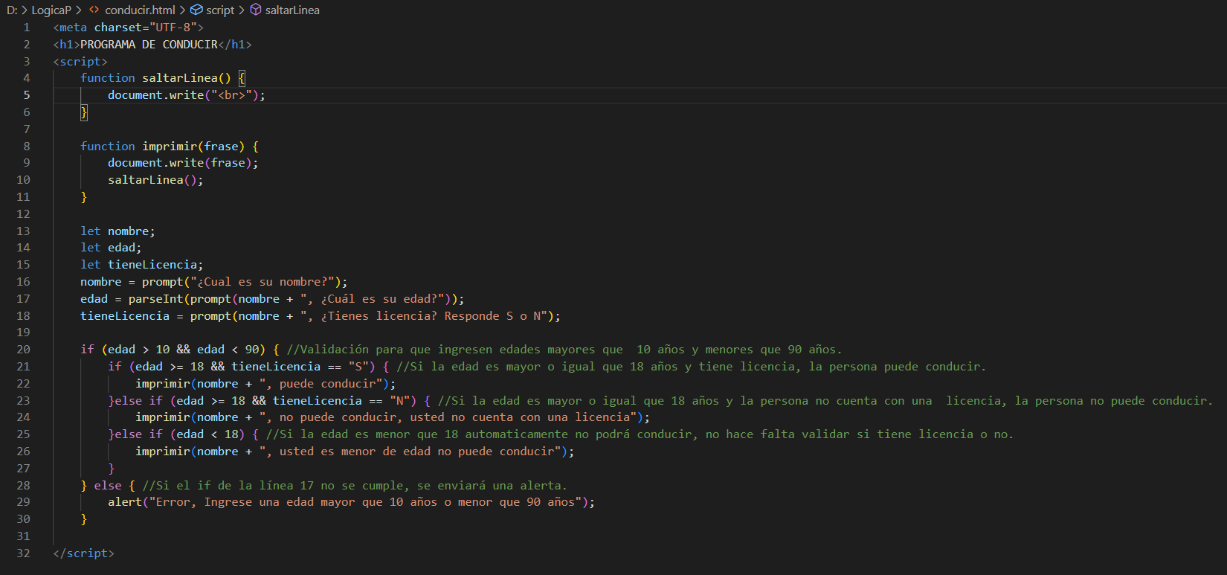Click the string '¿Cual es su nombre?'
The image size is (1227, 575).
point(263,282)
